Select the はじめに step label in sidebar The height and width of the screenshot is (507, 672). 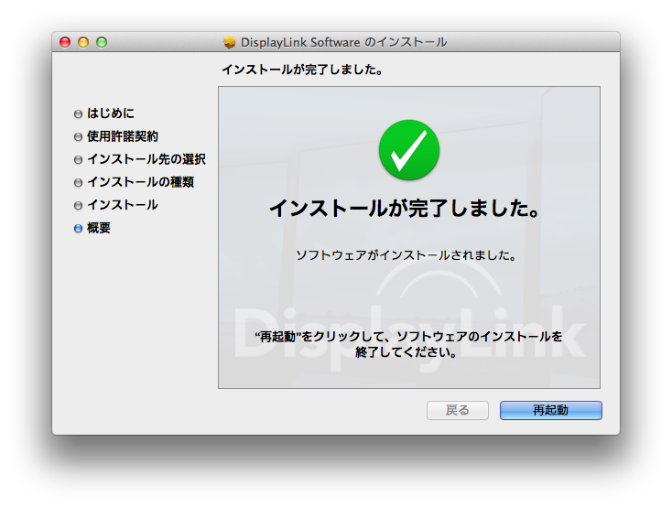point(111,113)
